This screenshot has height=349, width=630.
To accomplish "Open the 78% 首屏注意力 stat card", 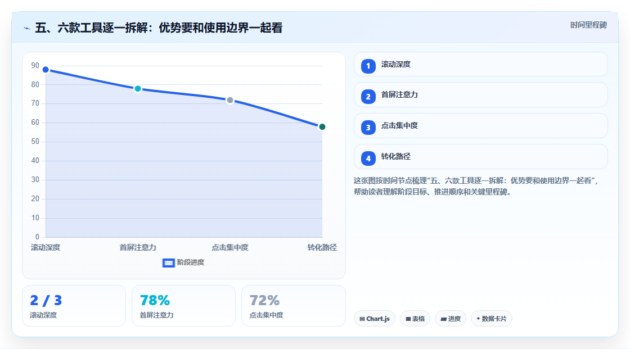I will coord(183,306).
